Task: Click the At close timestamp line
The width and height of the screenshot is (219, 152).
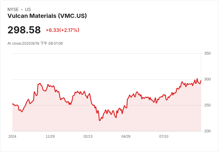Action: (x=35, y=43)
